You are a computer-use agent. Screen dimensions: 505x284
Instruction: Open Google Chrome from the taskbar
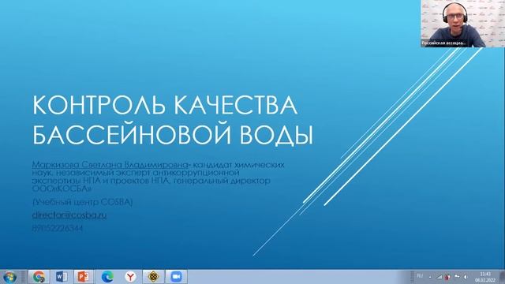click(x=39, y=277)
